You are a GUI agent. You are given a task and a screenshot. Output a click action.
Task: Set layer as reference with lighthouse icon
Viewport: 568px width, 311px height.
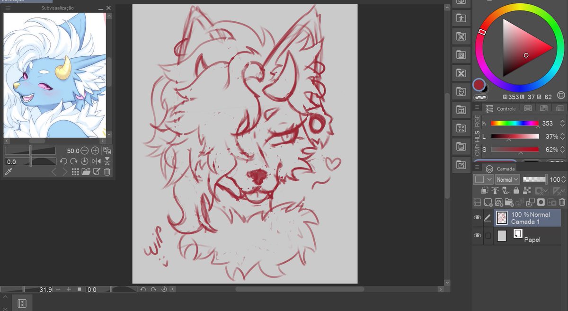tap(495, 191)
